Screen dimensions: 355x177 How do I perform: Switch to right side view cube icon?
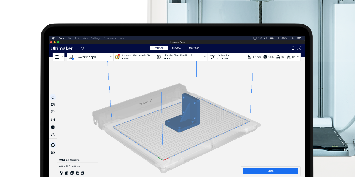(83, 173)
